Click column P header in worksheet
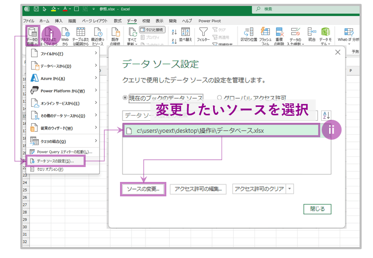Screen dimensions: 373x258 (x=351, y=71)
